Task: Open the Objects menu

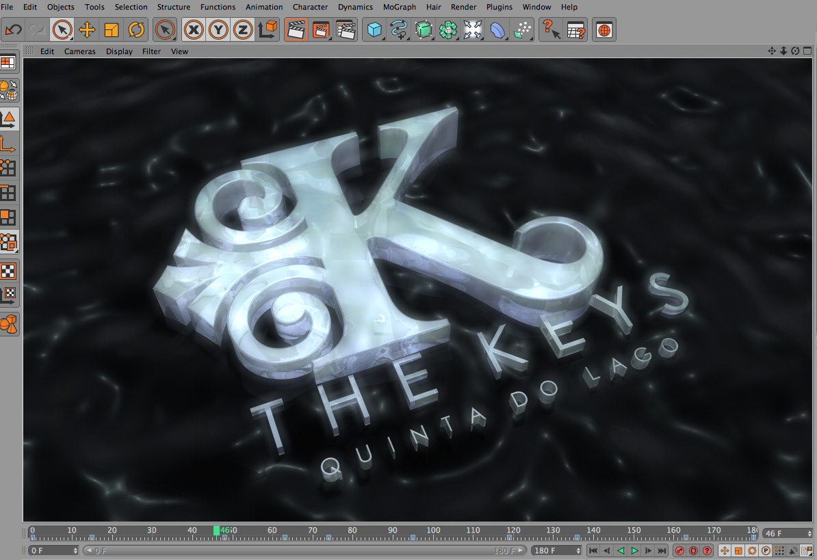Action: pyautogui.click(x=60, y=7)
